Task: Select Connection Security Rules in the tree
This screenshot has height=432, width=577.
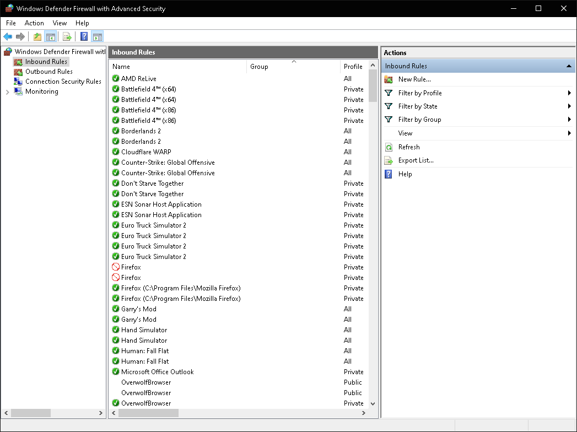Action: (63, 82)
